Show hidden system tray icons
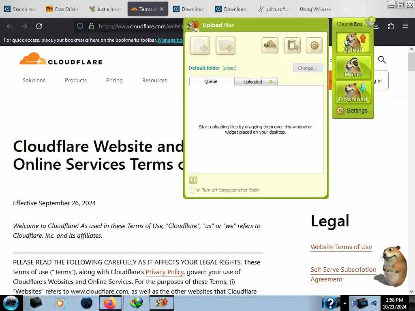Viewport: 415px width, 311px height. [344, 303]
